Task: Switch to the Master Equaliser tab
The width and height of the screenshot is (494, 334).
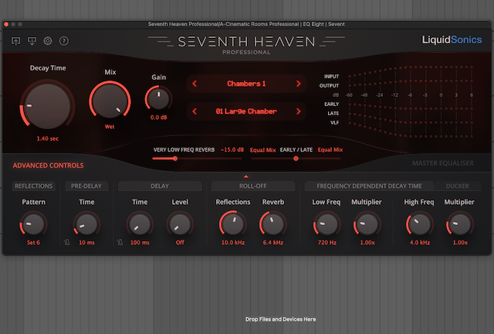Action: pyautogui.click(x=442, y=163)
